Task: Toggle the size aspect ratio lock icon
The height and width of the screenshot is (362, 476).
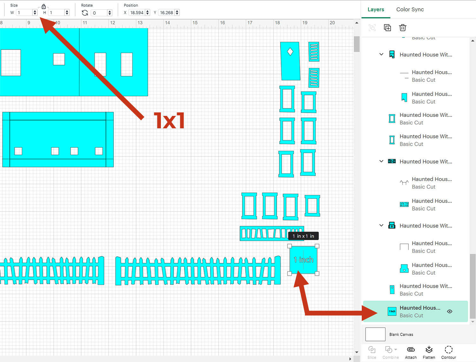Action: click(x=43, y=6)
